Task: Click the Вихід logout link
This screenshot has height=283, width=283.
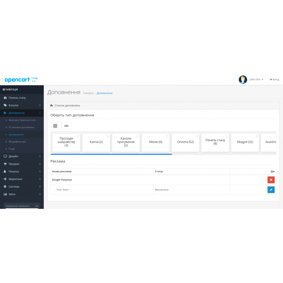Action: 274,80
